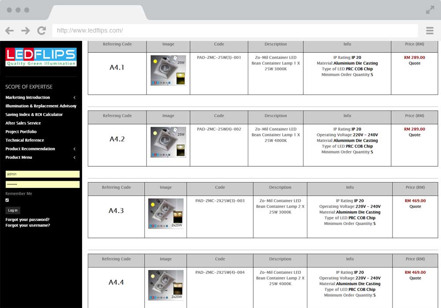Click referring code A4.2
The height and width of the screenshot is (308, 441).
click(117, 139)
